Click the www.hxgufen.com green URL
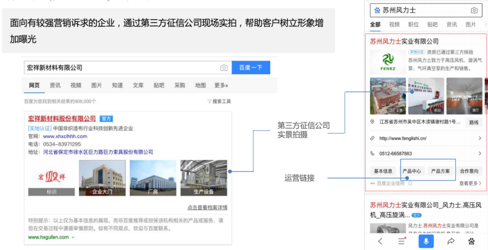Viewport: 488px width, 250px height. 48,237
